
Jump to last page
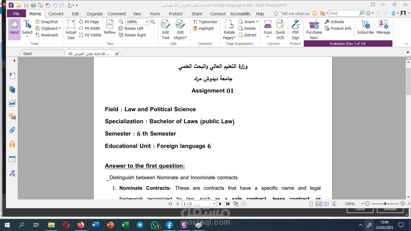click(x=228, y=204)
